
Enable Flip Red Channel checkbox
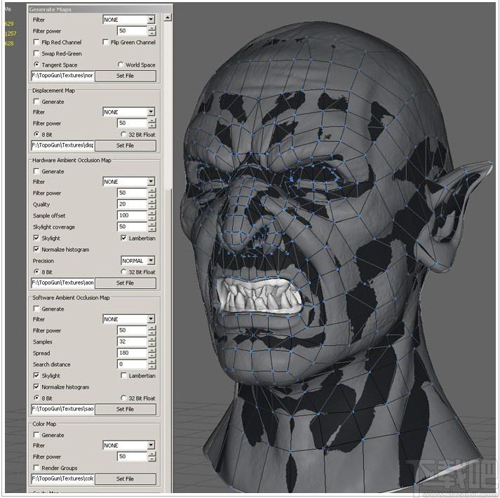pyautogui.click(x=36, y=42)
